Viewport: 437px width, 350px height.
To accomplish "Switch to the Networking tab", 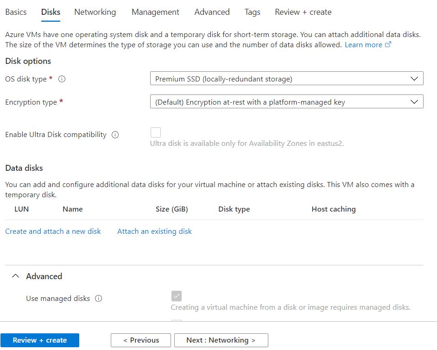I will 95,12.
